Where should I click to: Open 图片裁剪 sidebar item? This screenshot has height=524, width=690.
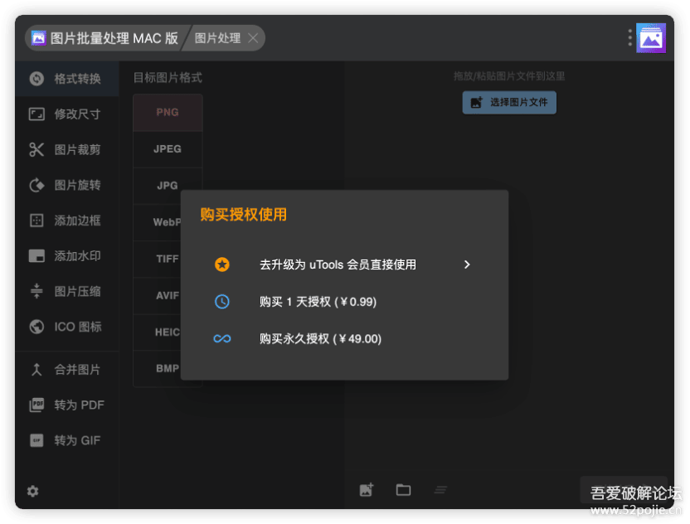67,149
